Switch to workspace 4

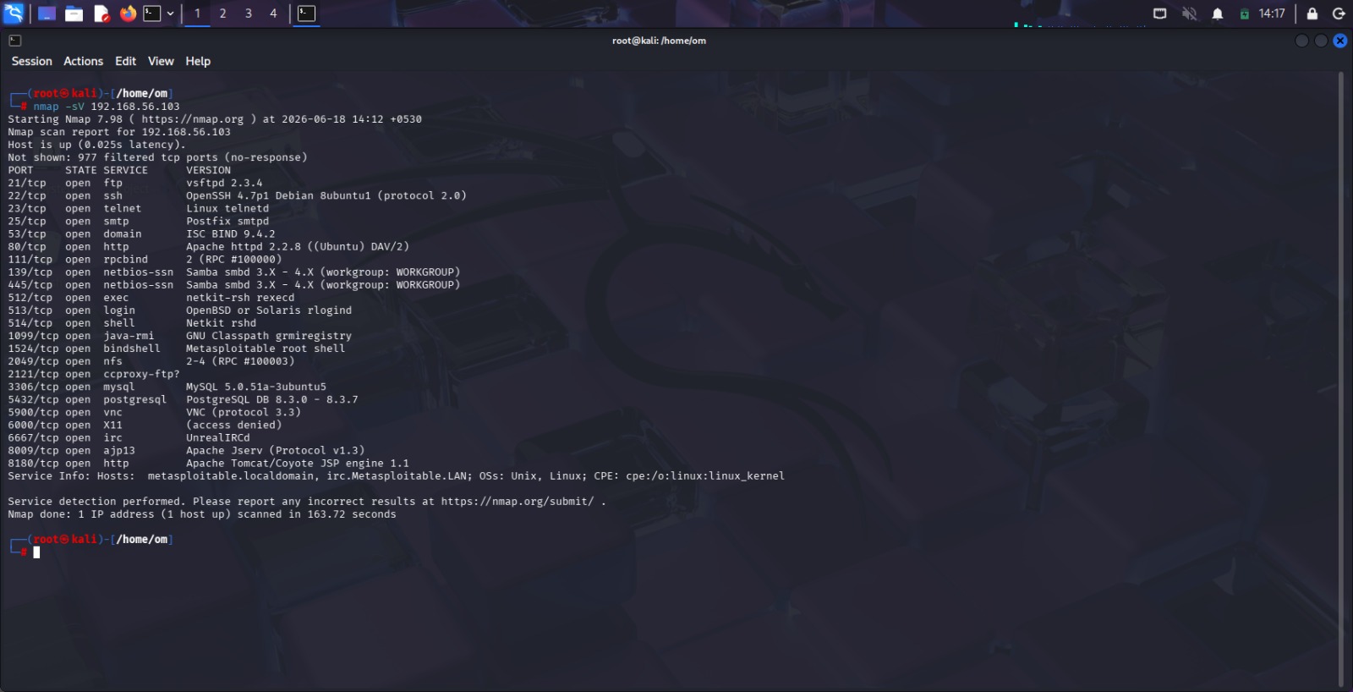point(273,14)
